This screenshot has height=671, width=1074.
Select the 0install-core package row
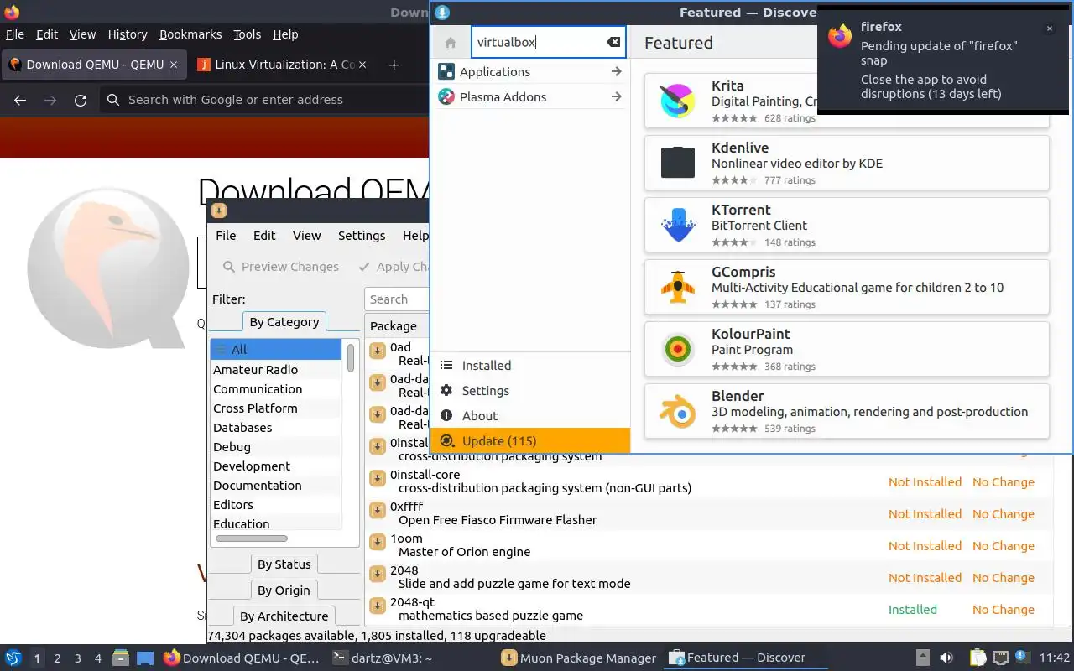709,481
